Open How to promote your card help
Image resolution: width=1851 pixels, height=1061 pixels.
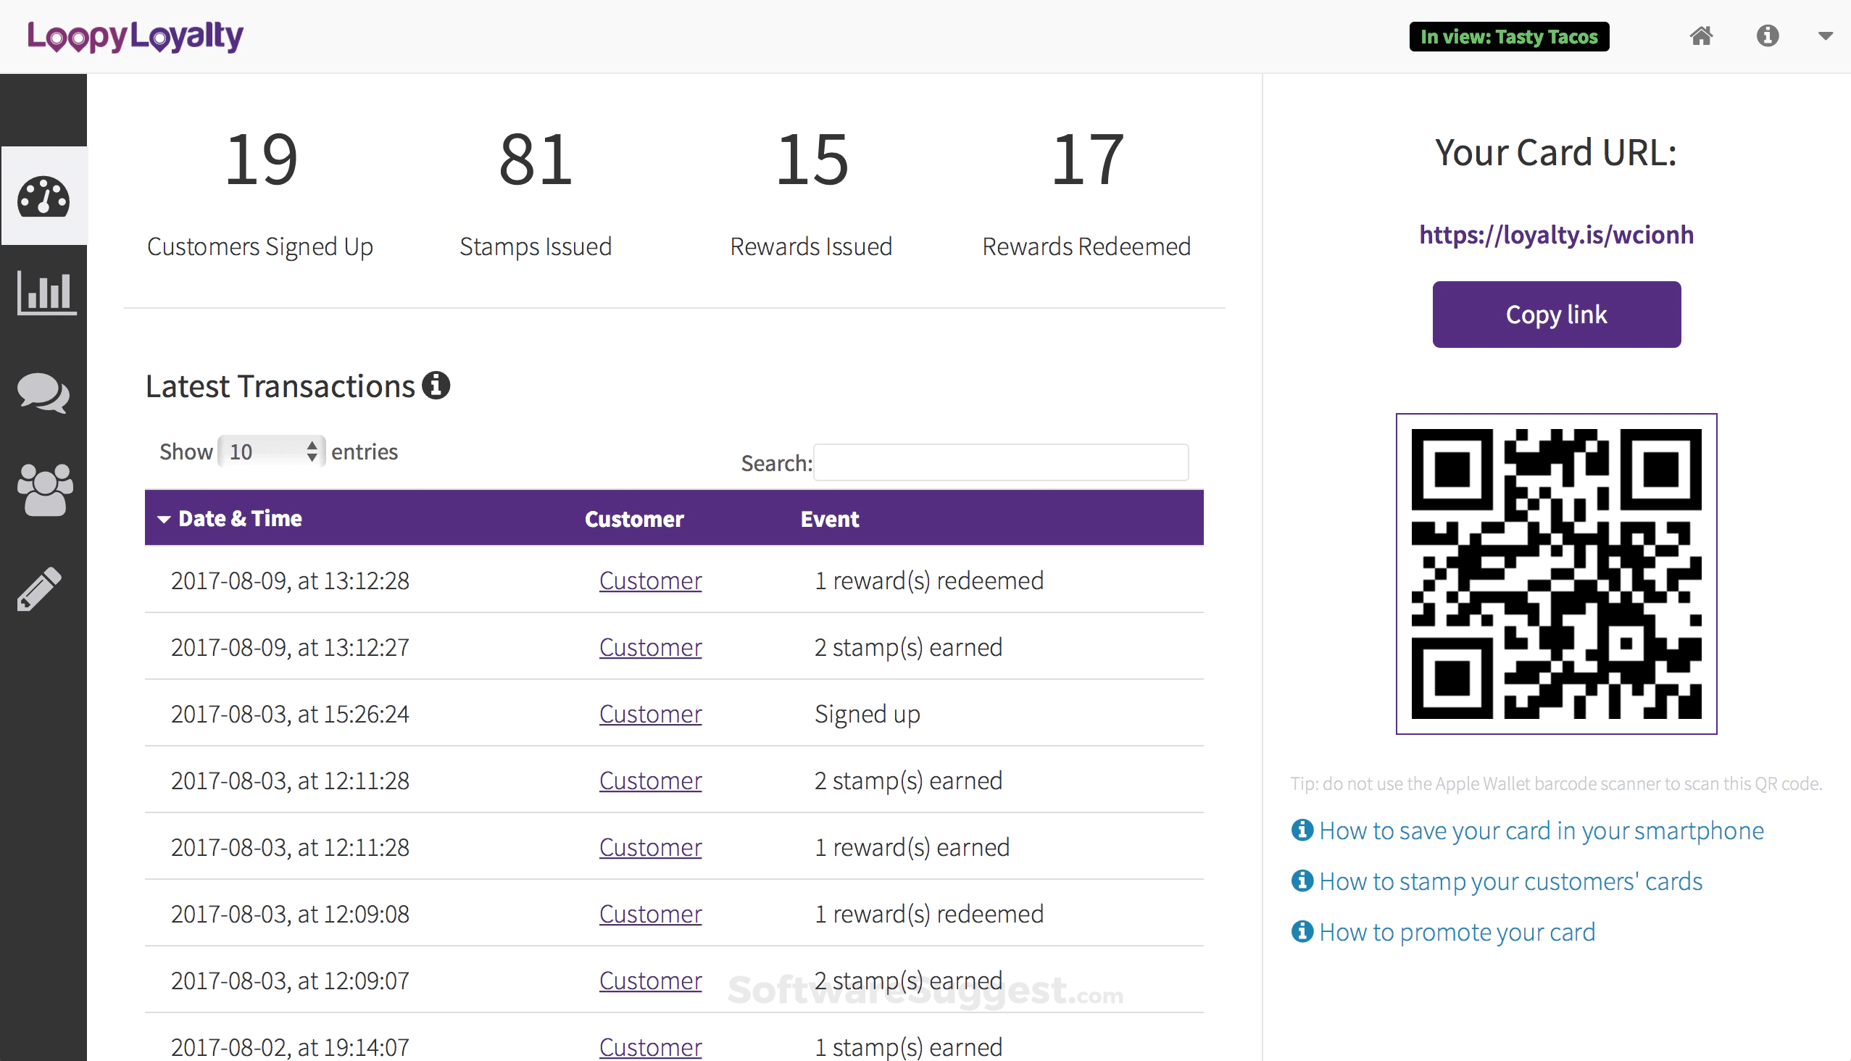pyautogui.click(x=1457, y=932)
